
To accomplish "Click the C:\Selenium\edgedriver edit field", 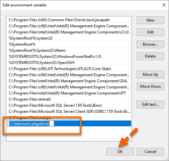I will pos(31,123).
